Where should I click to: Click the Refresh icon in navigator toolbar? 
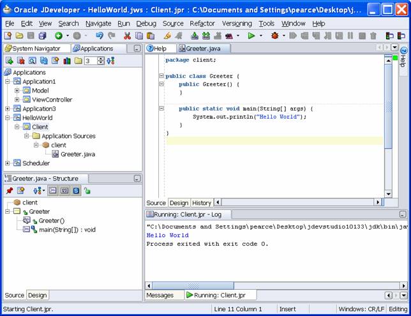pyautogui.click(x=44, y=61)
